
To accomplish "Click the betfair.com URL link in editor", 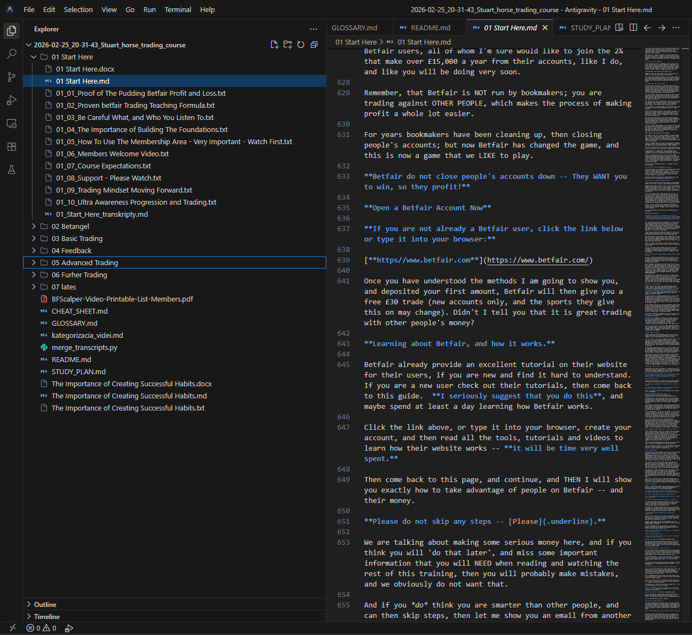I will coord(538,260).
